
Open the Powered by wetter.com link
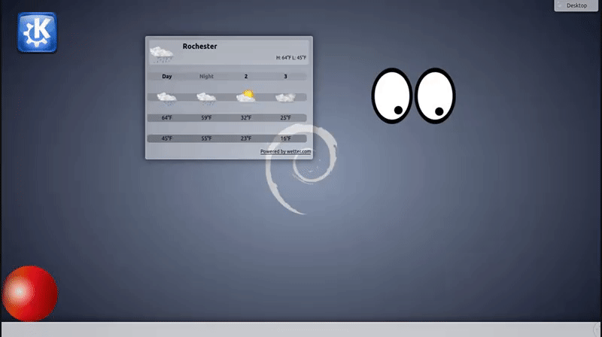click(285, 151)
